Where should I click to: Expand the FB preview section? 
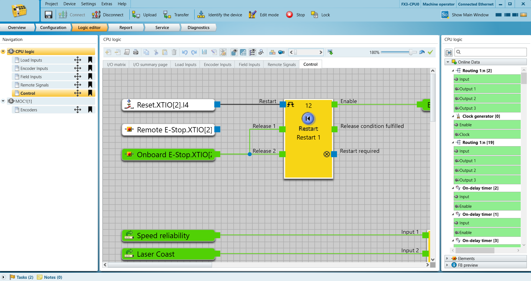(447, 265)
